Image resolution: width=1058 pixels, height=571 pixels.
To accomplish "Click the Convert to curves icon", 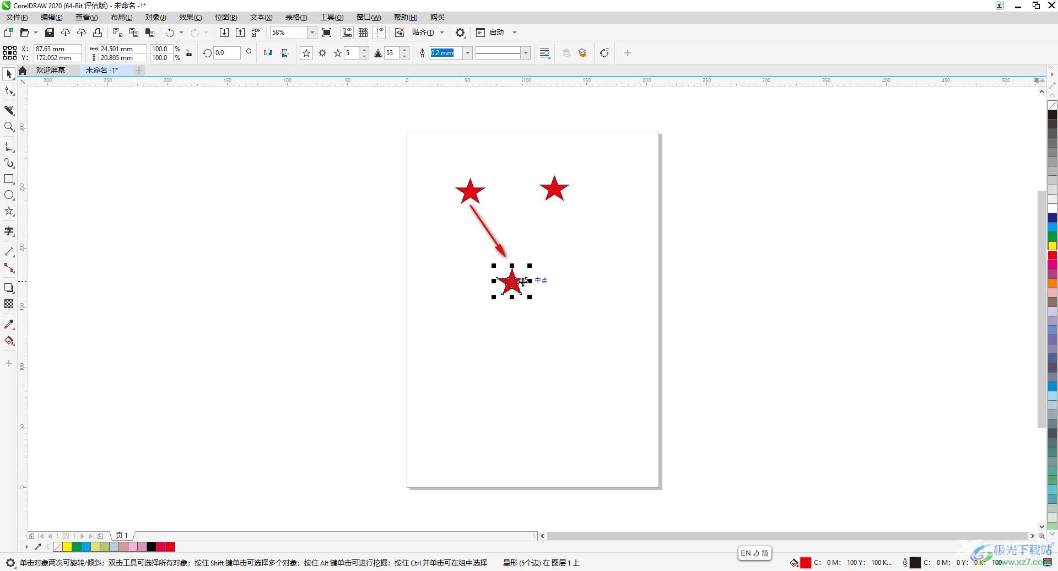I will (x=604, y=53).
